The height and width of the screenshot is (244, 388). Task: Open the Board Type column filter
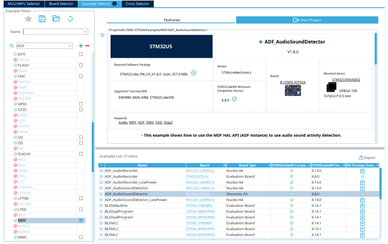269,165
